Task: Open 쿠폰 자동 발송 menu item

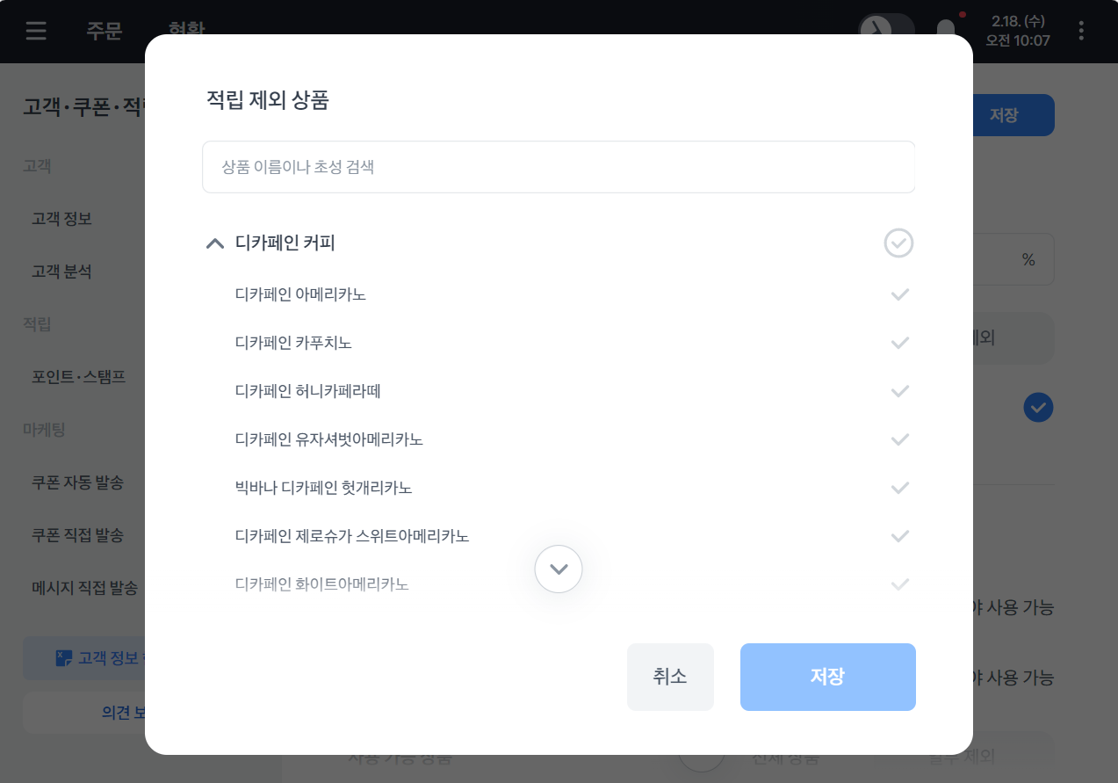Action: 77,482
